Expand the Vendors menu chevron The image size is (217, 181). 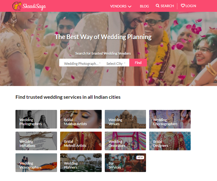130,7
